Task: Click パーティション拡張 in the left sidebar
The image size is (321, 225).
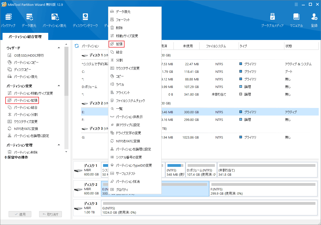Action: 26,100
